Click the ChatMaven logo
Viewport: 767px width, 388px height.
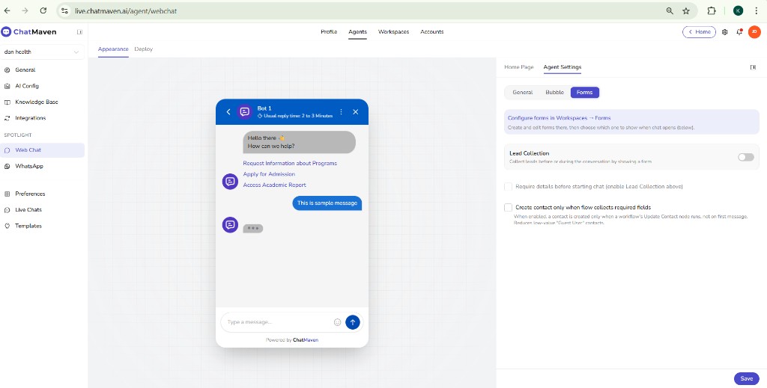pyautogui.click(x=29, y=31)
